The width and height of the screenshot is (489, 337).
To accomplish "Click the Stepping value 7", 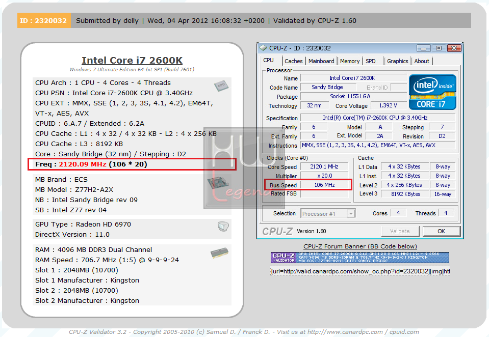I will (x=442, y=127).
